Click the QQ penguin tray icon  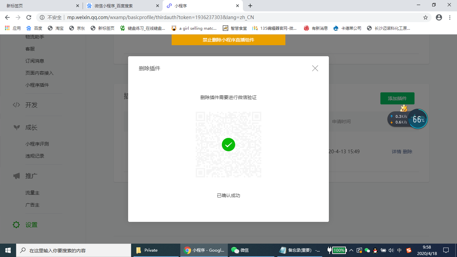pos(375,250)
